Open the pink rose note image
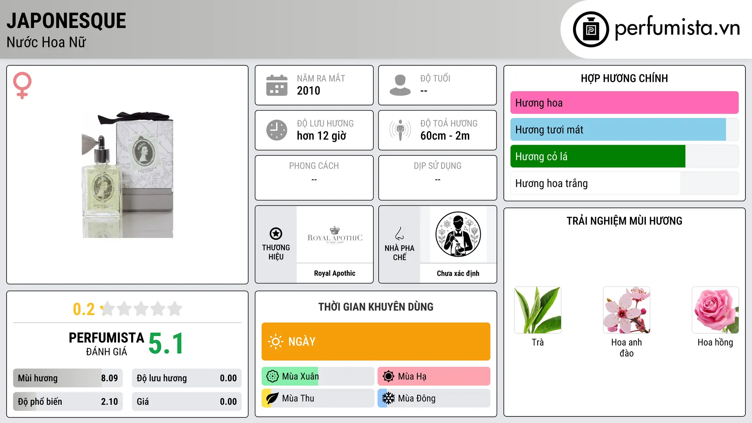The image size is (752, 423). click(x=715, y=310)
